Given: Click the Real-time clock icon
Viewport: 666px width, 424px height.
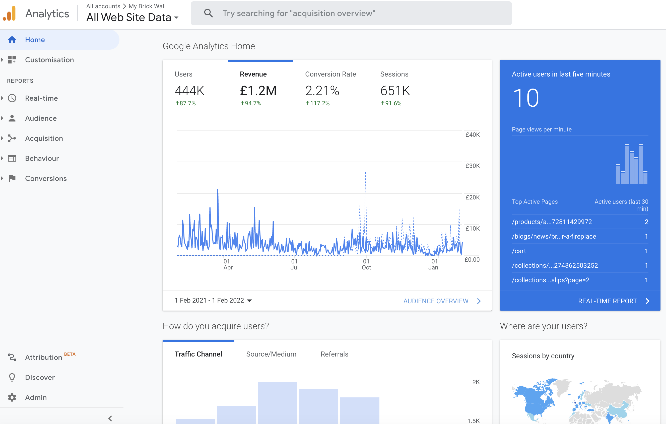Looking at the screenshot, I should [x=12, y=98].
